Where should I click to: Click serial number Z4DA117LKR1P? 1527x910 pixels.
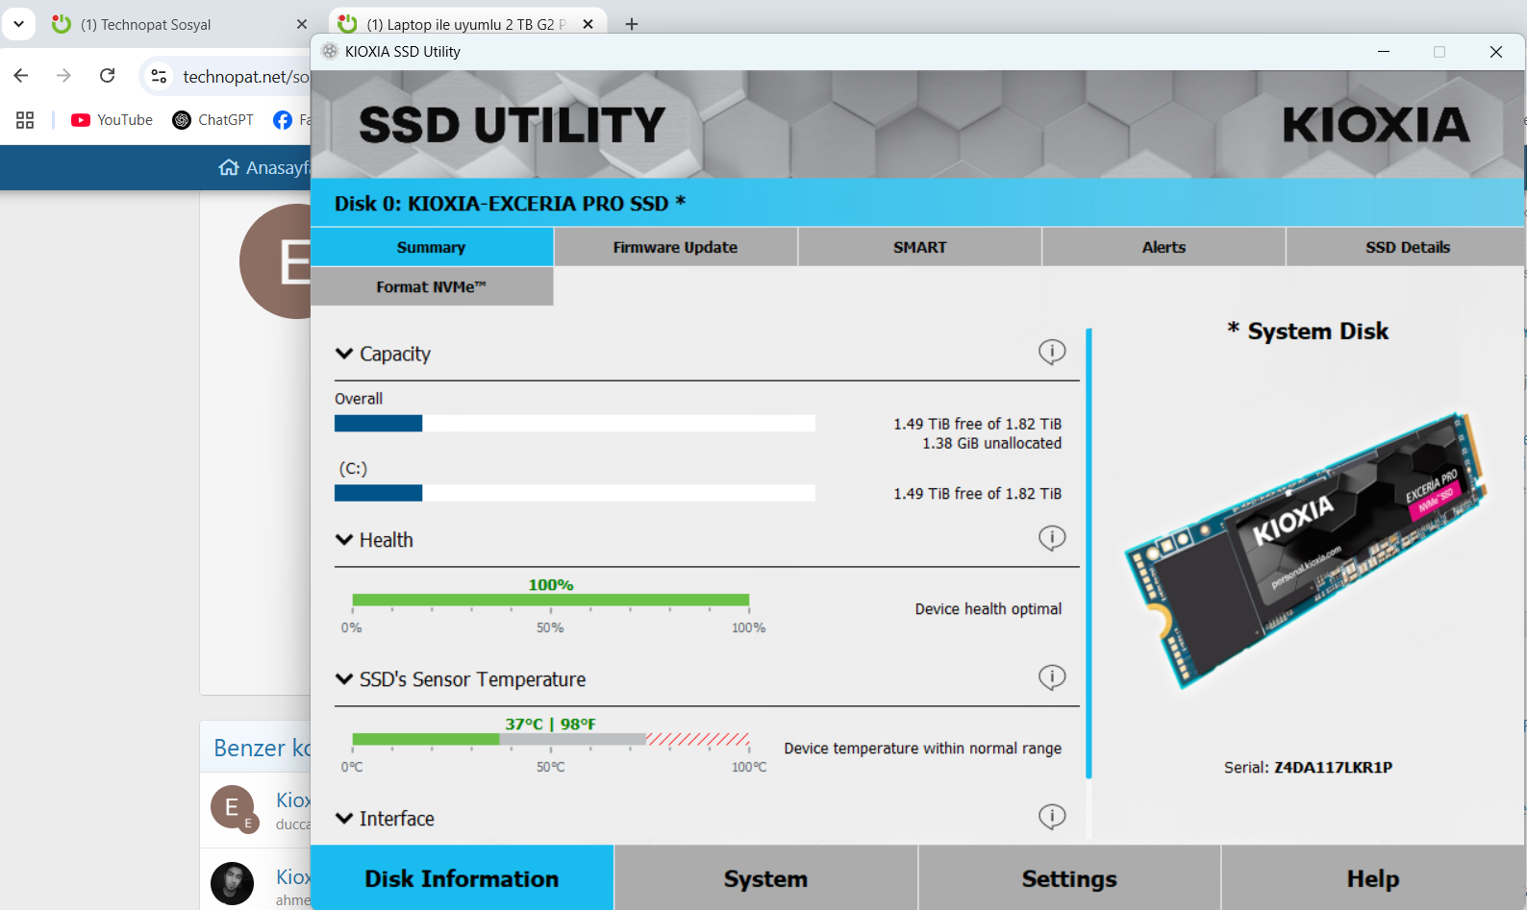coord(1333,767)
